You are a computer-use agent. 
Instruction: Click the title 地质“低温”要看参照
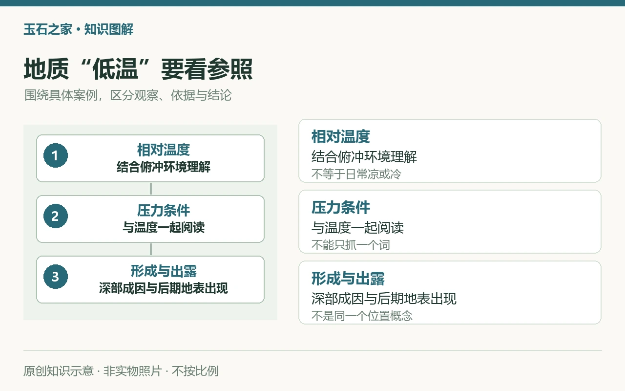tap(138, 69)
